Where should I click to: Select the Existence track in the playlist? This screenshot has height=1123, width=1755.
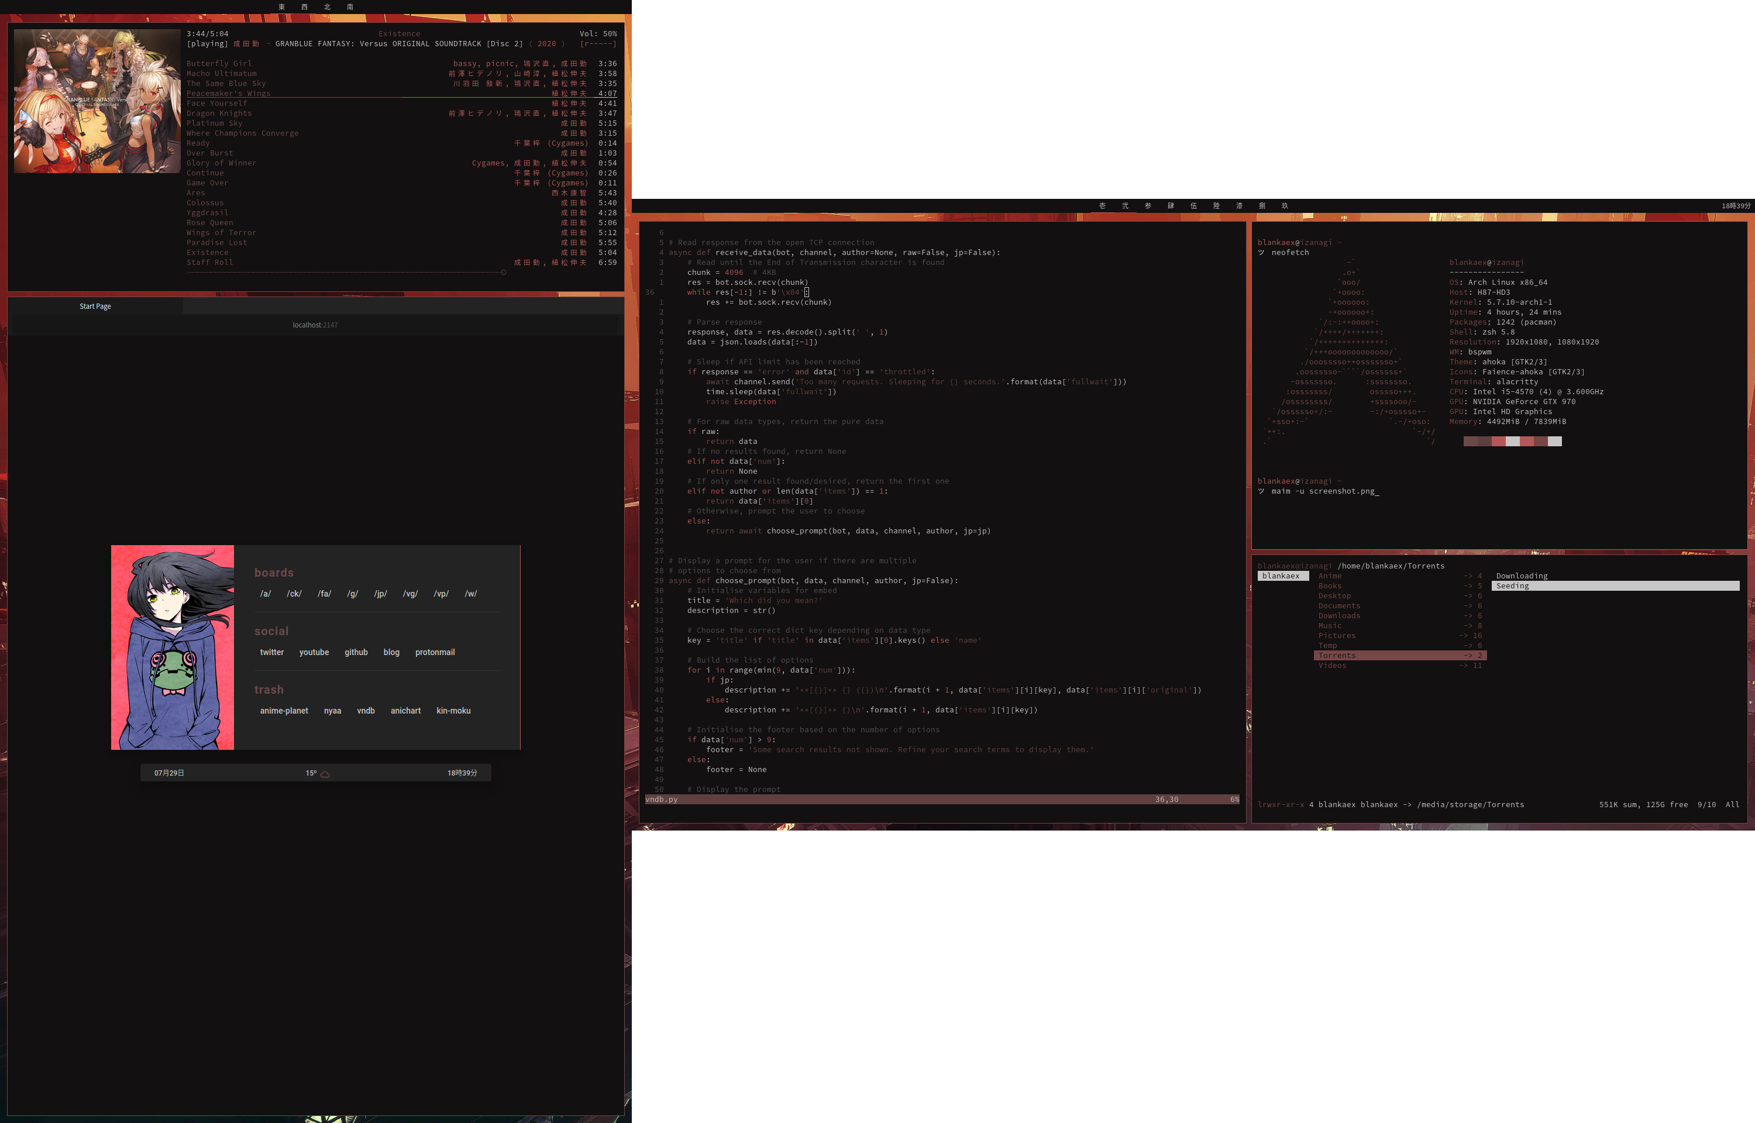(x=207, y=252)
